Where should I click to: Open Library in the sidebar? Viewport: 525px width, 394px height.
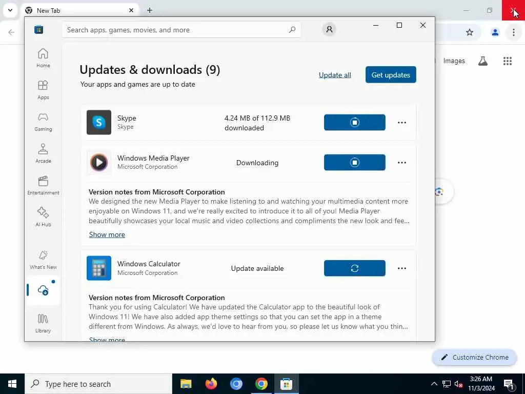(43, 323)
